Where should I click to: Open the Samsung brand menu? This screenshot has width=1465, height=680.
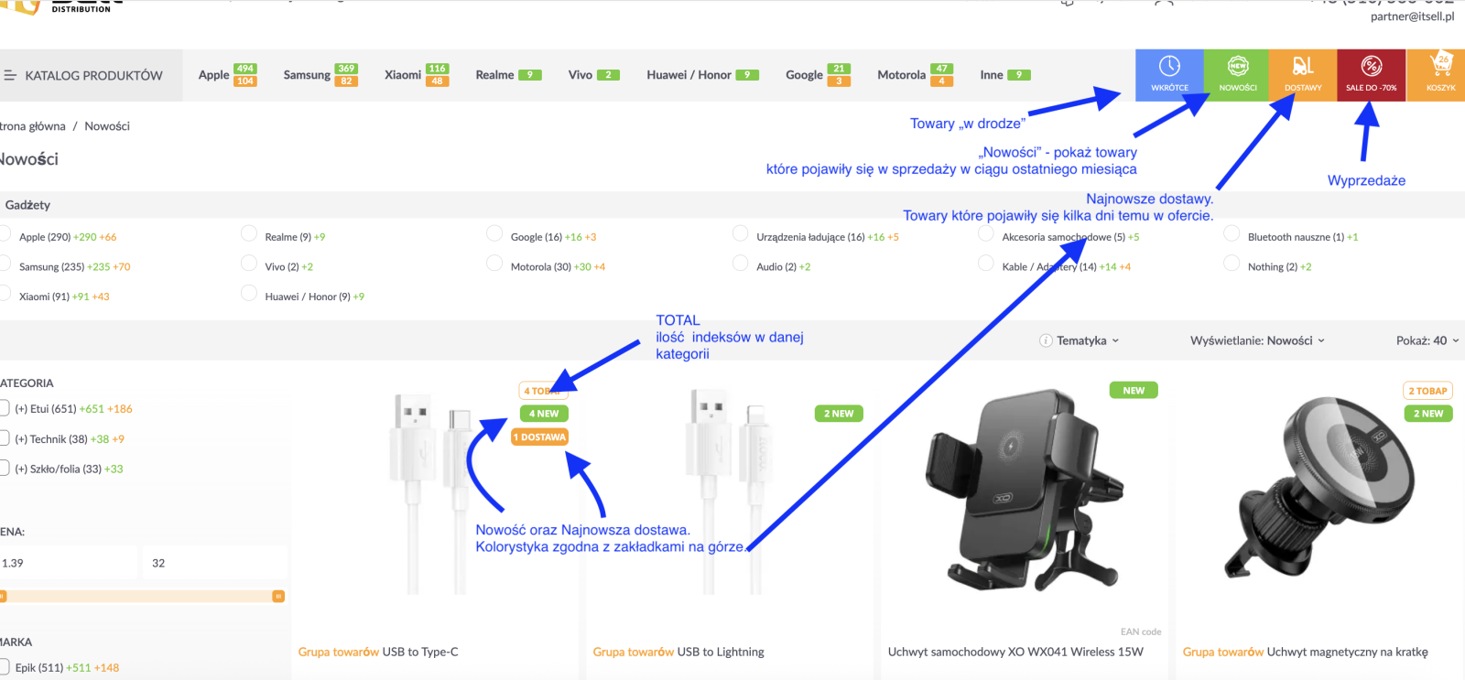(307, 75)
